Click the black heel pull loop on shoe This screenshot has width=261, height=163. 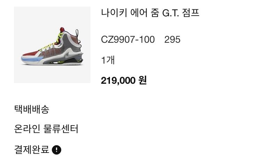77,35
